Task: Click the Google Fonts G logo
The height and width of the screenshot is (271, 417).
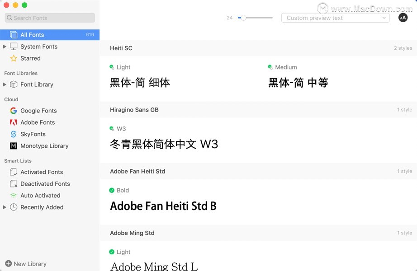Action: coord(14,111)
